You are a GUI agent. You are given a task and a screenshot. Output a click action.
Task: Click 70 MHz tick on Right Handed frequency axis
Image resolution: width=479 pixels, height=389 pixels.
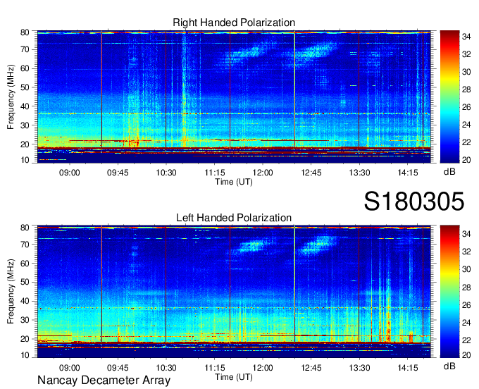[25, 49]
